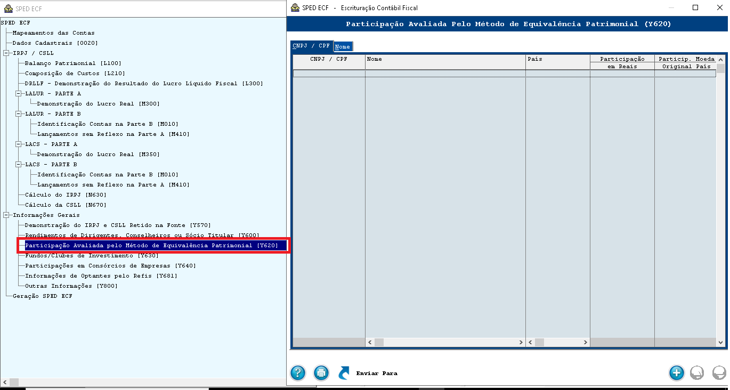Click the CNPJ / CPF column header
730x390 pixels.
[329, 62]
